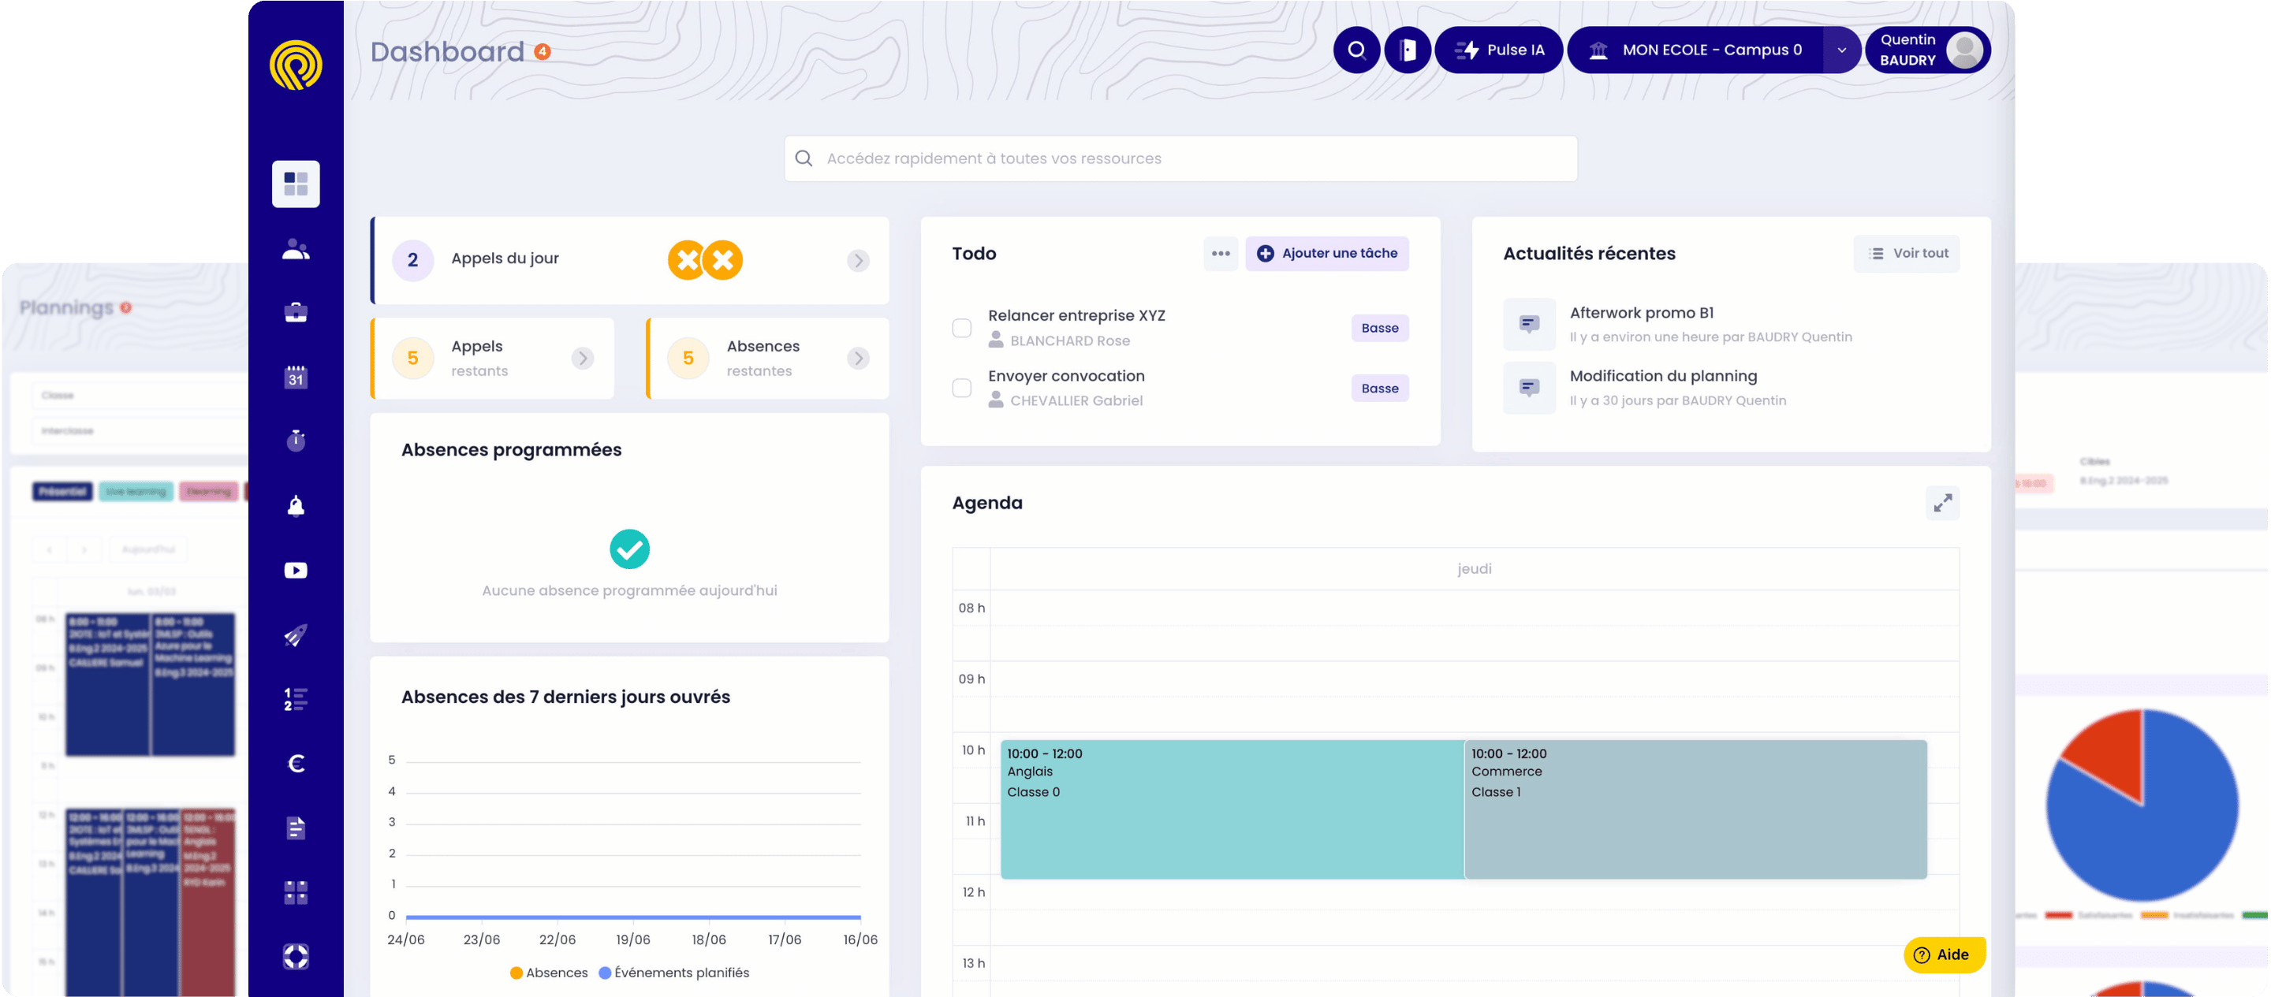2271x997 pixels.
Task: Click BLANCHARD Rose assignee text
Action: click(x=1069, y=340)
